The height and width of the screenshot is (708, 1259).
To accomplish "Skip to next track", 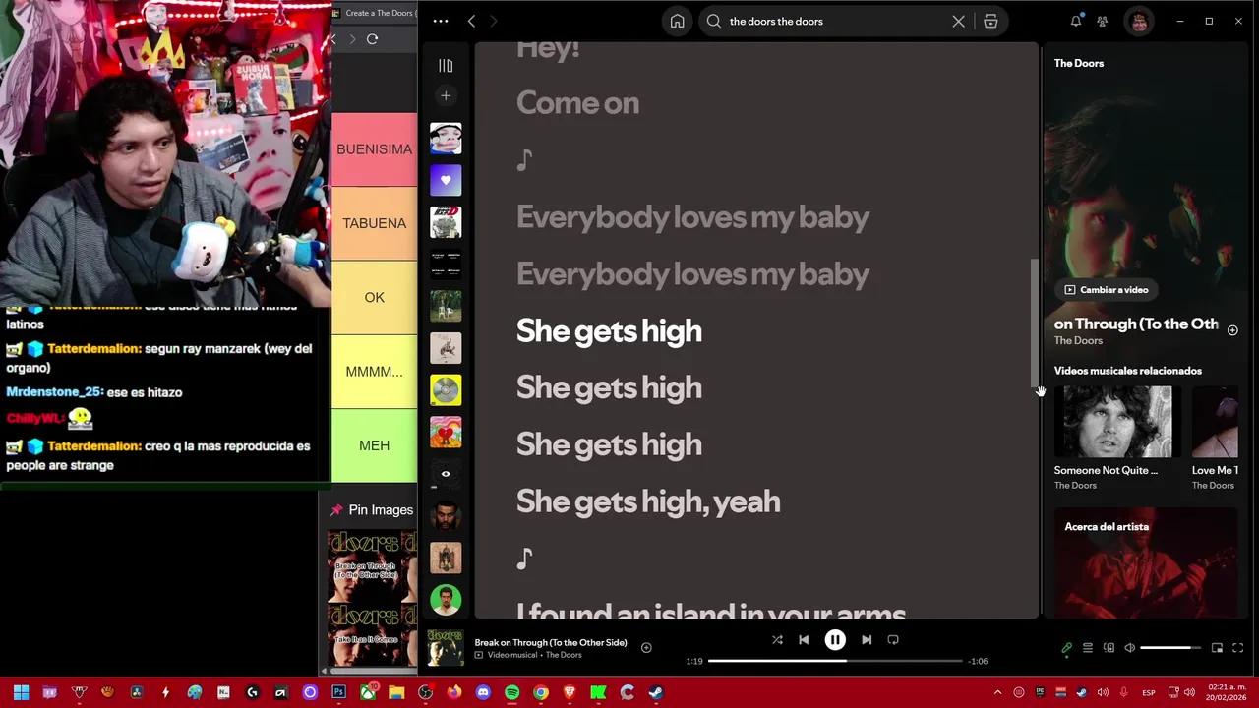I will (x=867, y=640).
